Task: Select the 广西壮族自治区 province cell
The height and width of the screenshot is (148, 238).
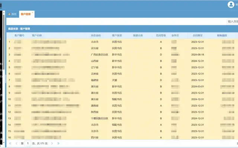Action: click(x=100, y=54)
